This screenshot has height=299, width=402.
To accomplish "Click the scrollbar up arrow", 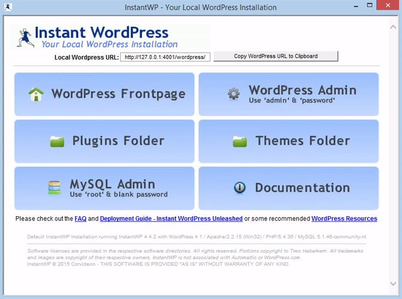I will pyautogui.click(x=393, y=27).
